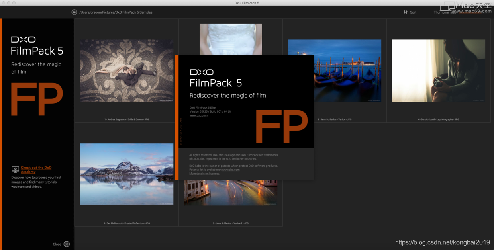Click caption '4 - Benoit Courti - La photographe - JPG'
The width and height of the screenshot is (494, 250).
pyautogui.click(x=439, y=119)
